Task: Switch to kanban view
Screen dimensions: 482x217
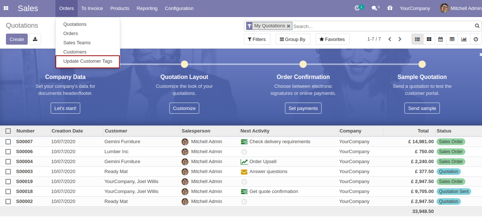Action: 429,39
